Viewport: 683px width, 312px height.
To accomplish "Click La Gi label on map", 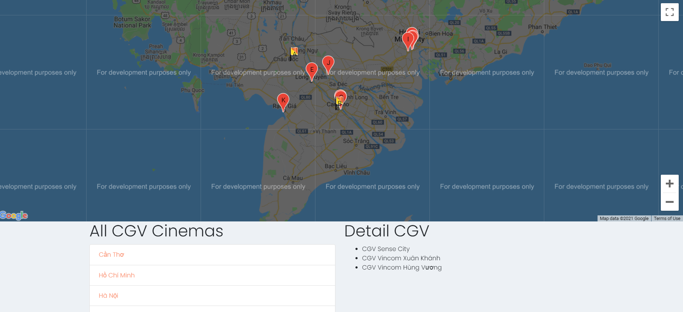I will coord(500,52).
